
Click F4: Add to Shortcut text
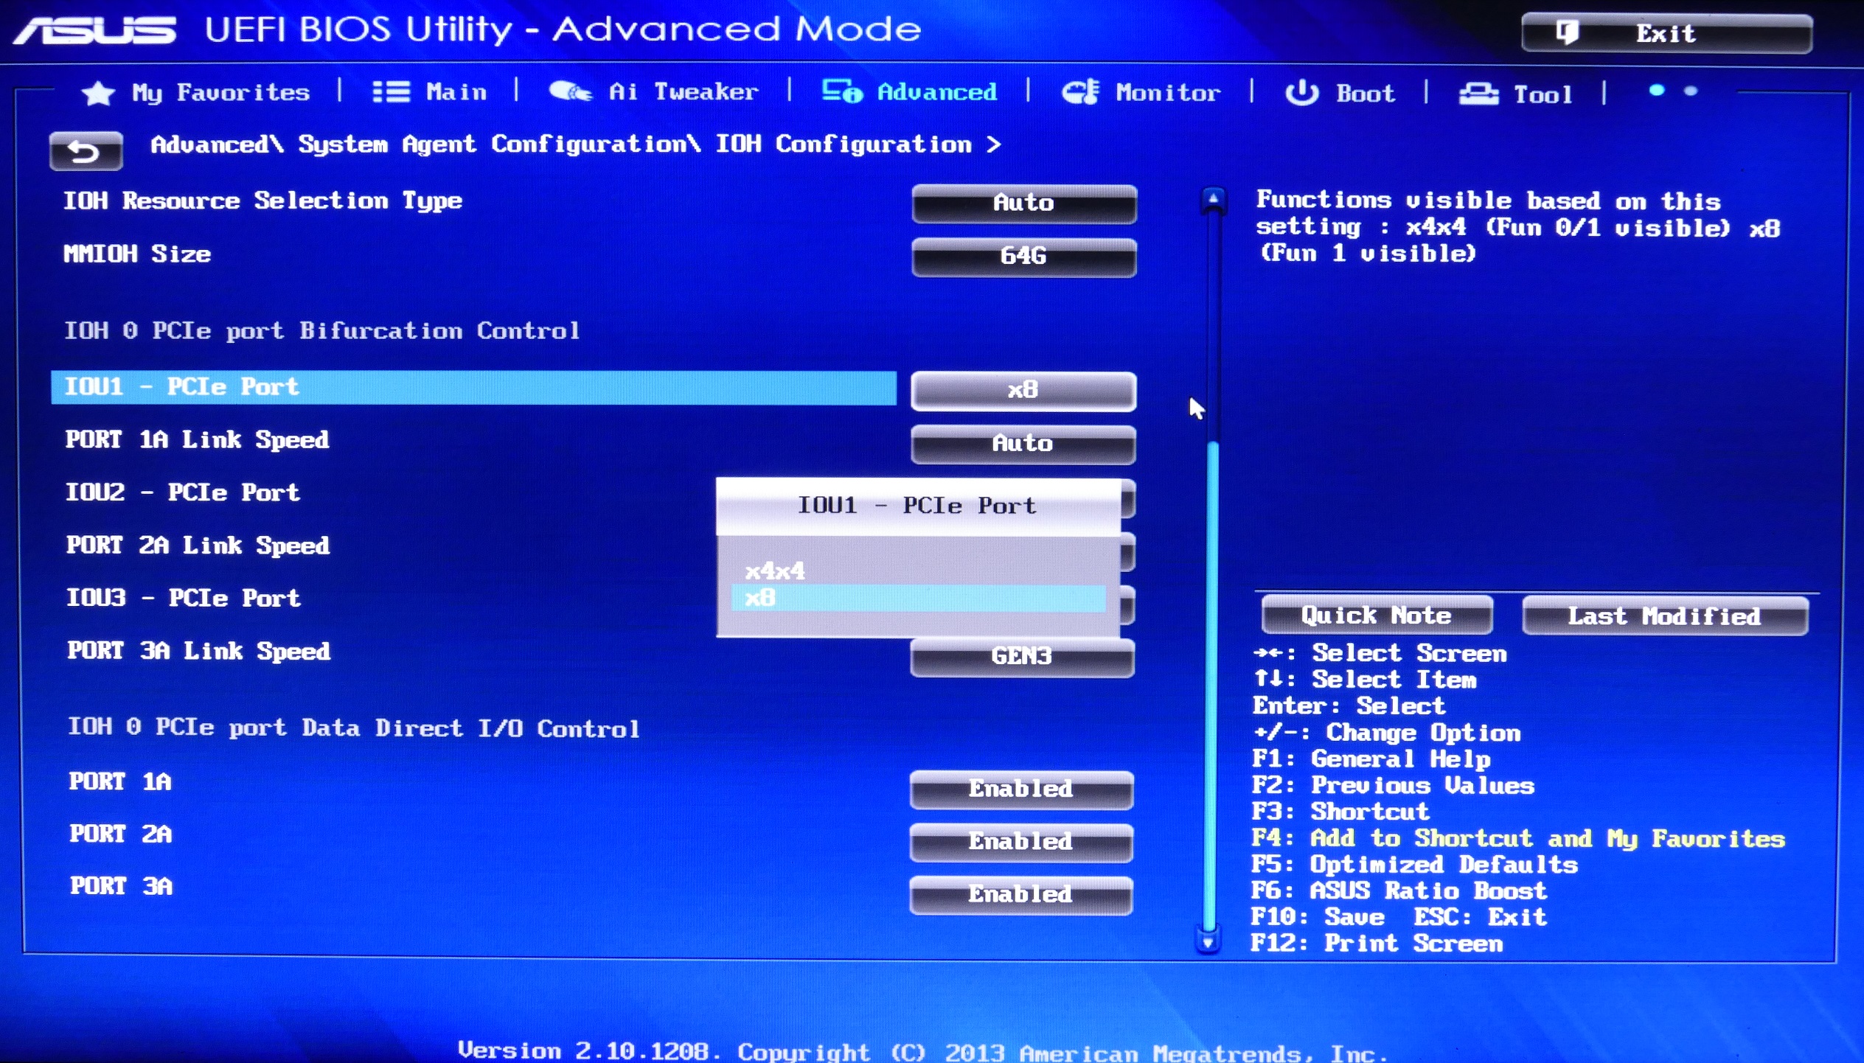tap(1518, 839)
